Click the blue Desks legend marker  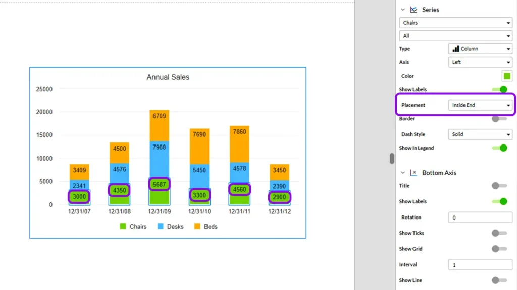pos(161,227)
